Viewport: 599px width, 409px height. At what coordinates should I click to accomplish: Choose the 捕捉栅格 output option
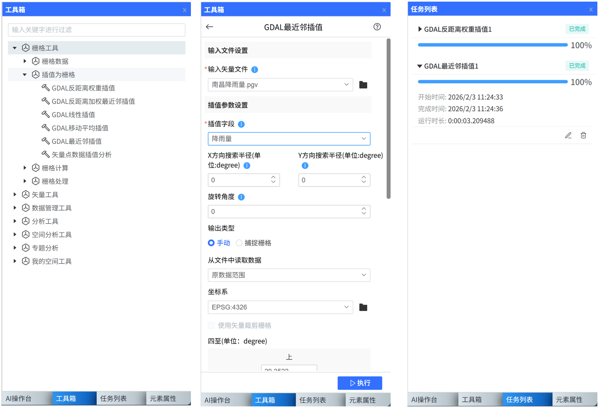(x=239, y=243)
